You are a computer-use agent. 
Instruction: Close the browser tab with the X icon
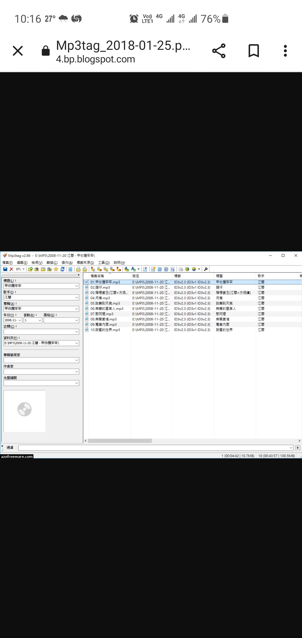pos(18,51)
